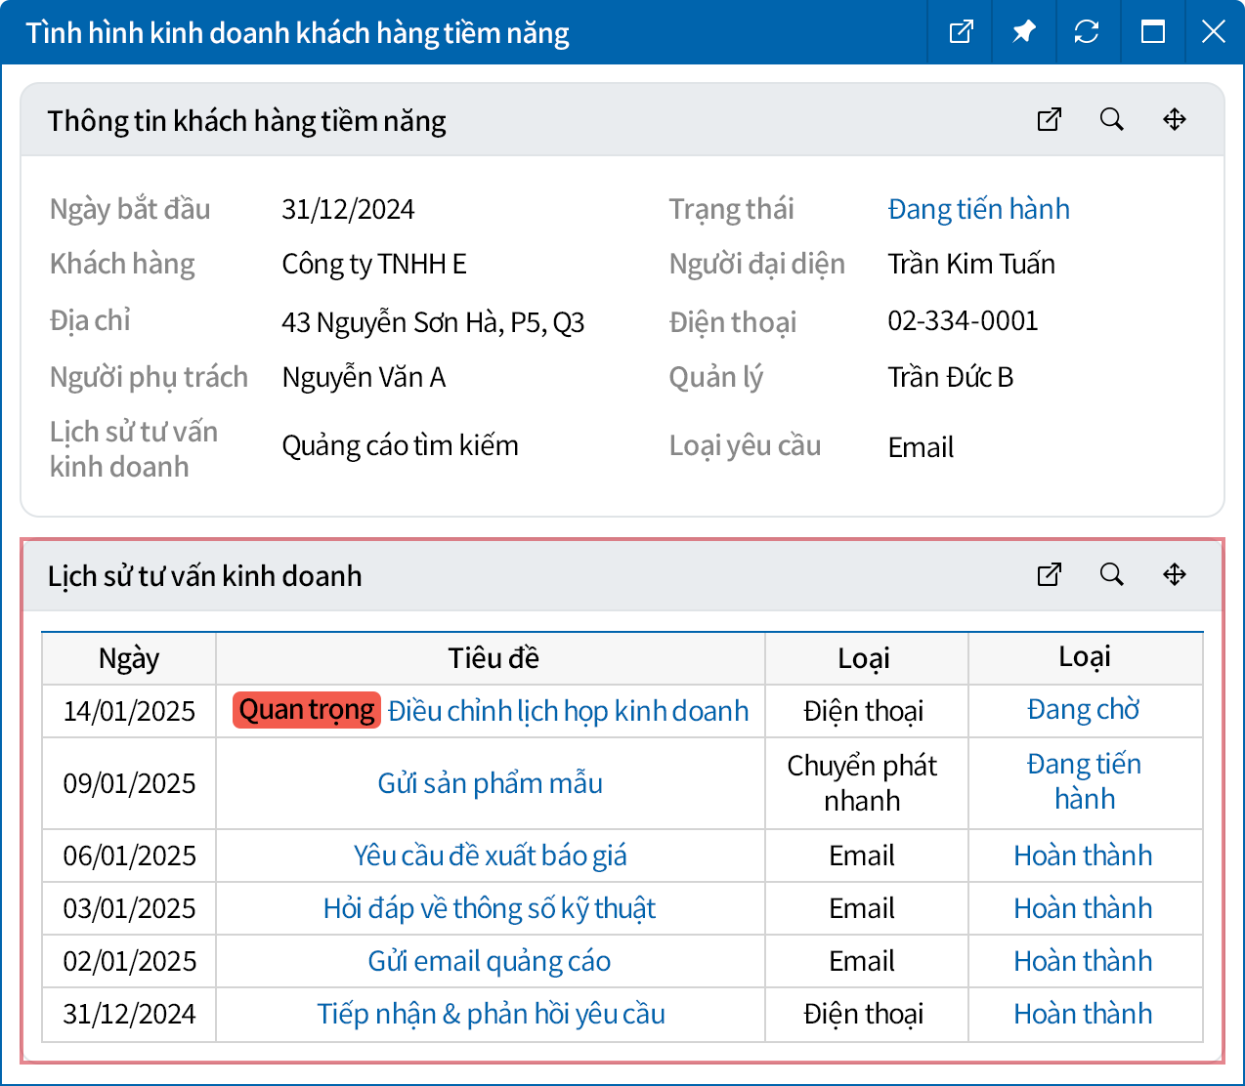Click the Ngày column header
The width and height of the screenshot is (1245, 1086).
tap(129, 658)
